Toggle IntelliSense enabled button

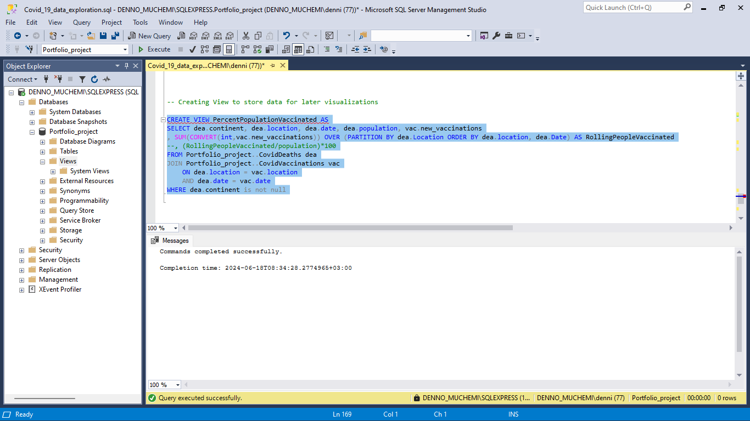tap(229, 49)
